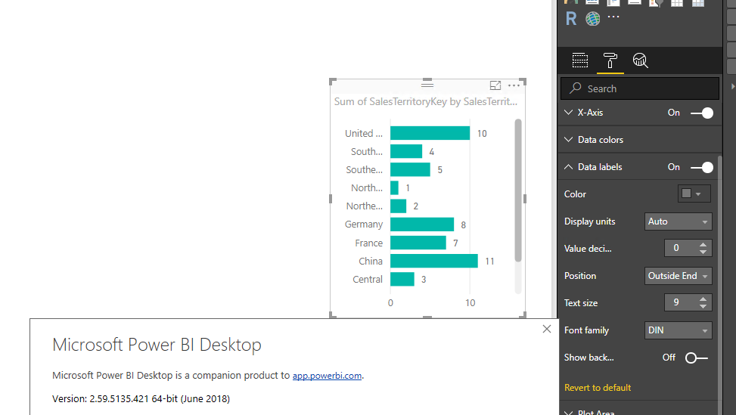Open More options on the chart visual
Screen dimensions: 736x415
(514, 85)
